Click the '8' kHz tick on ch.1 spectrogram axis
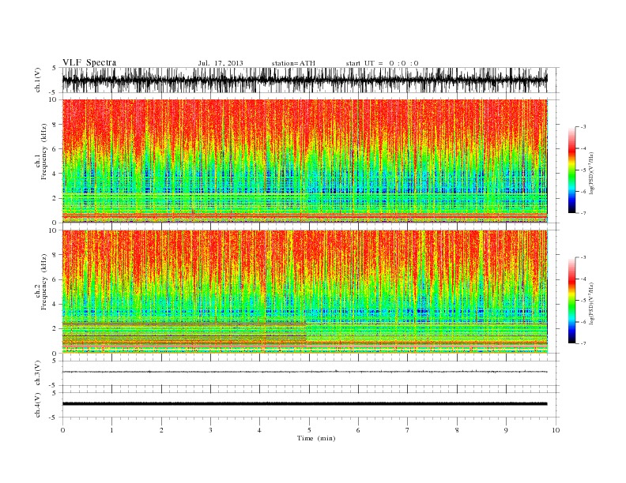 coord(55,125)
